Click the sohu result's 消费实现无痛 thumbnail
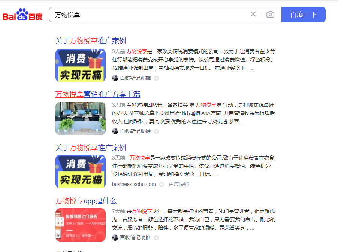 point(81,171)
